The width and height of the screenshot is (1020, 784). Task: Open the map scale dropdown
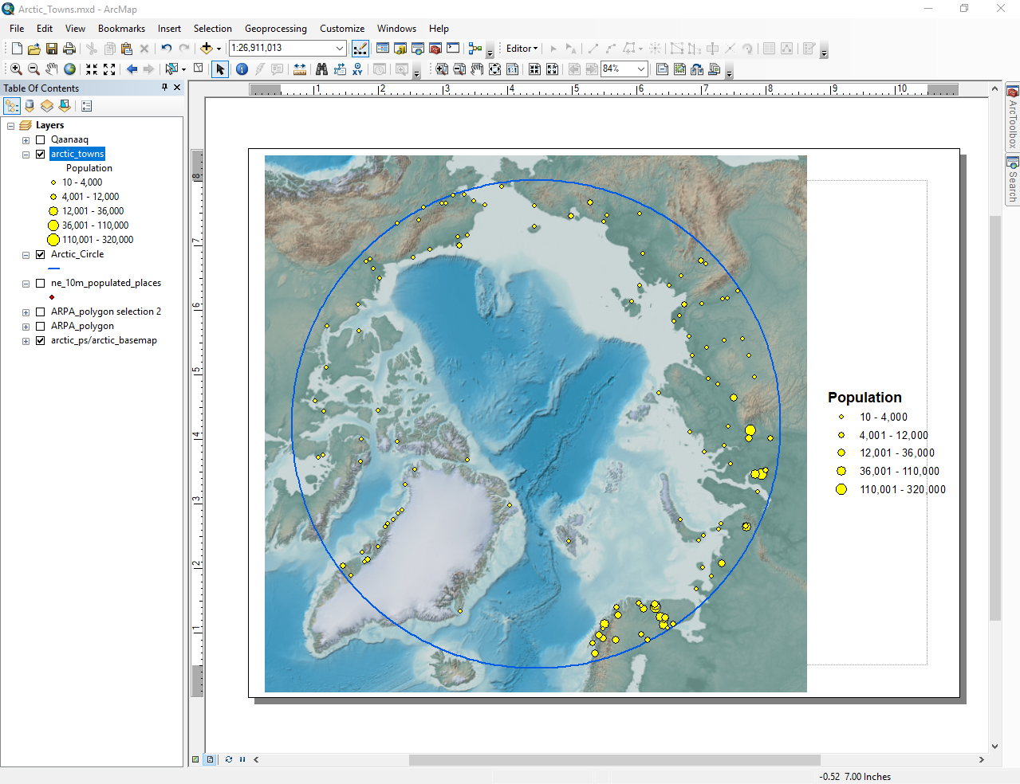pyautogui.click(x=340, y=49)
